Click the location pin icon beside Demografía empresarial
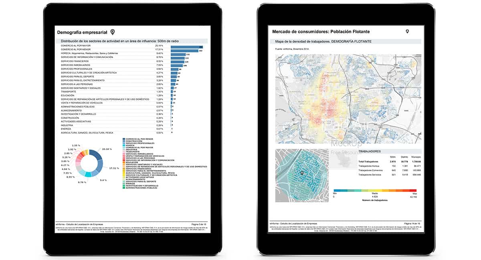 [113, 32]
